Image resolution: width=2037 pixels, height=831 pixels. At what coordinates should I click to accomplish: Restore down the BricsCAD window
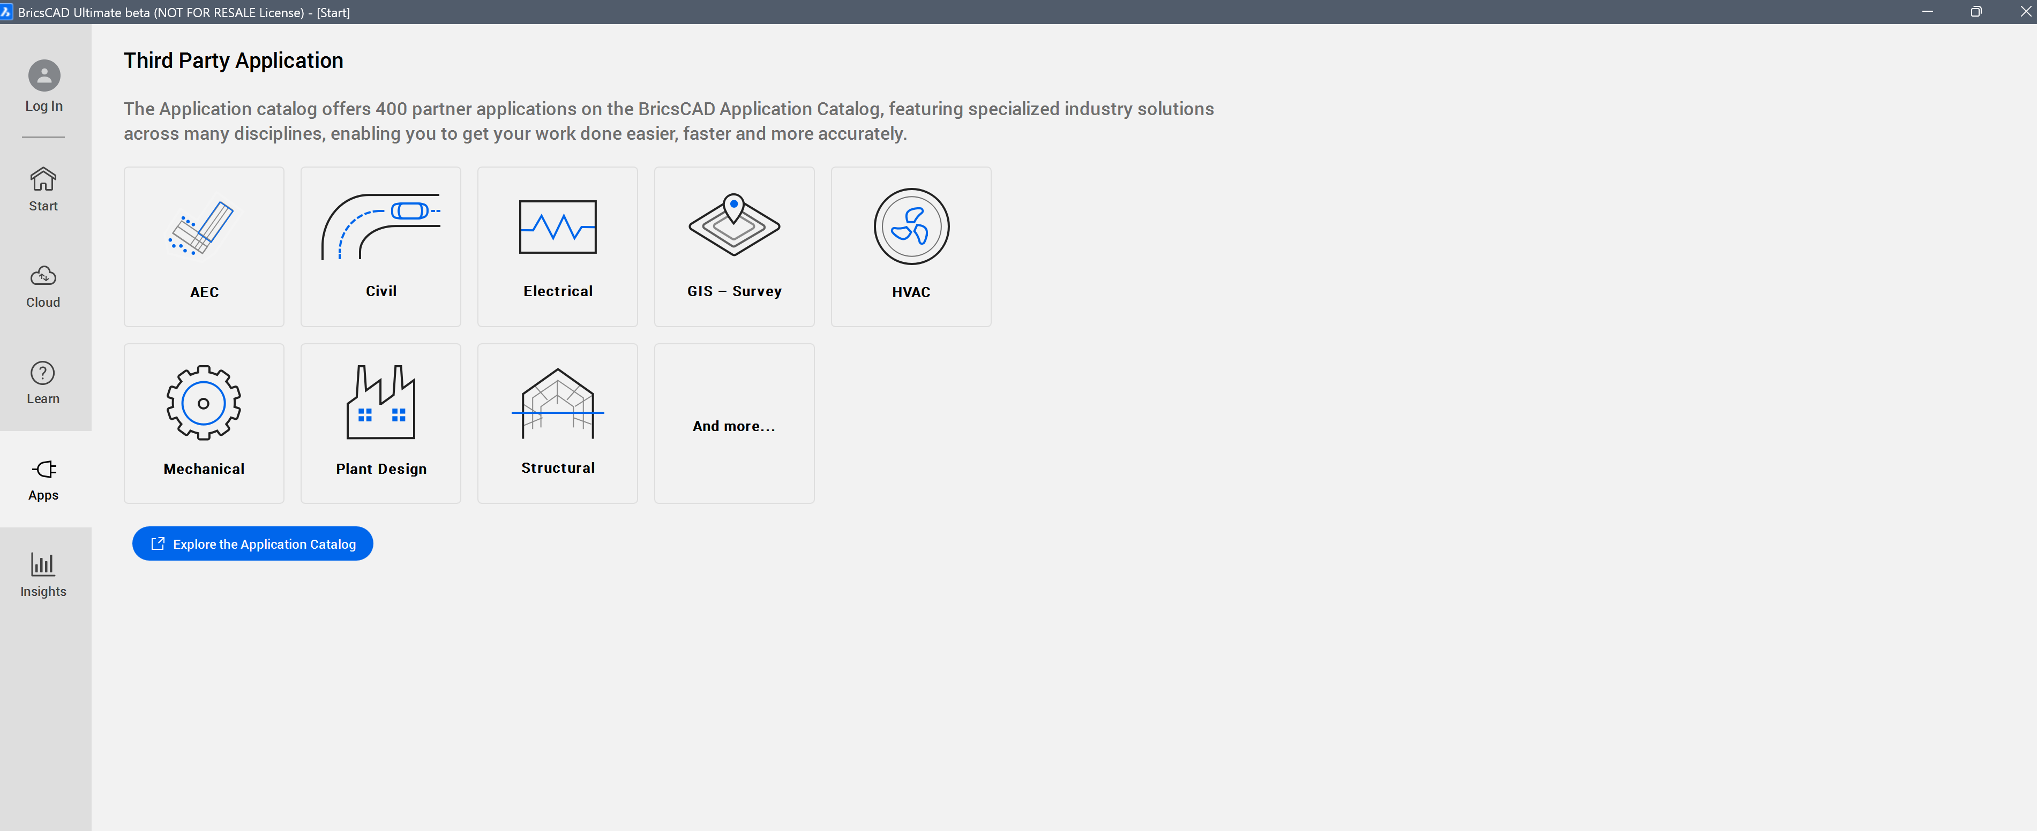coord(1975,12)
